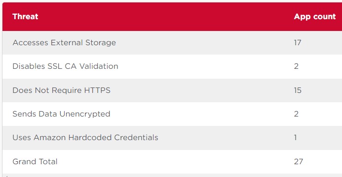Select the Does Not Require HTTPS row
This screenshot has width=342, height=177.
tap(172, 90)
